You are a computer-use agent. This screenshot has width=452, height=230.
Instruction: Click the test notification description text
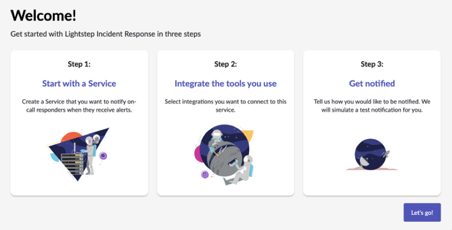pos(372,106)
